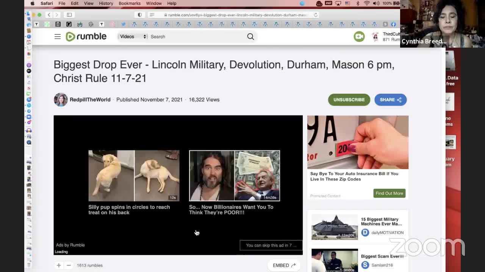The image size is (485, 272).
Task: Skip ad countdown button in video player
Action: (271, 245)
